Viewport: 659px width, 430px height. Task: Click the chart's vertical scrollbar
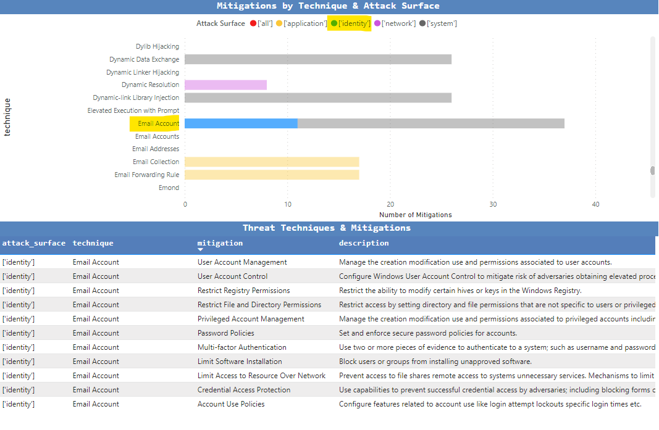653,170
